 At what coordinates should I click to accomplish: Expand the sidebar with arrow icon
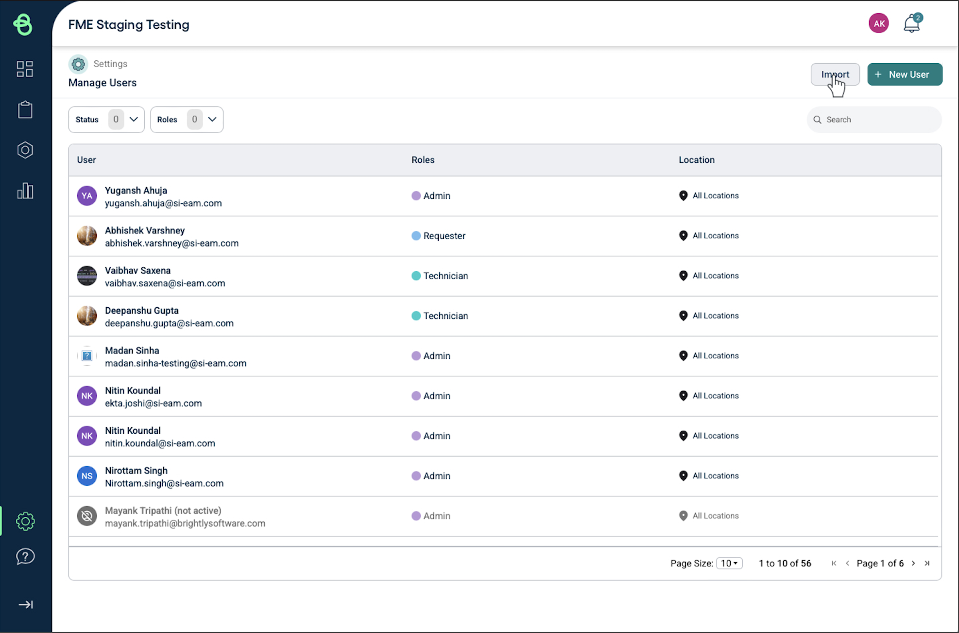(x=25, y=604)
